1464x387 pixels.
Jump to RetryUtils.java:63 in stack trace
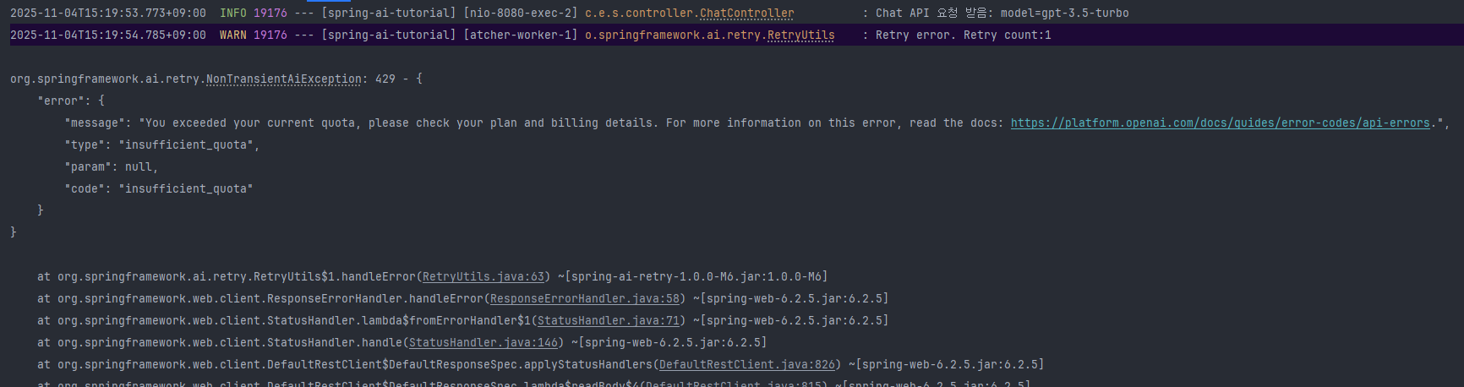pos(483,277)
